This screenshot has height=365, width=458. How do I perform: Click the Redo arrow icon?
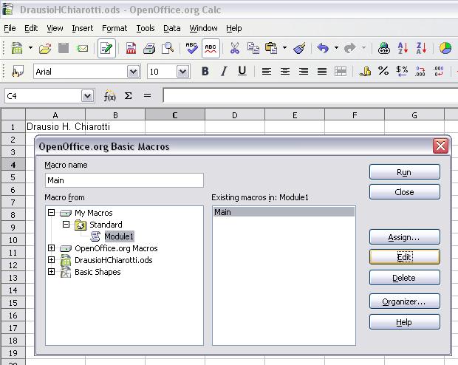pyautogui.click(x=350, y=48)
